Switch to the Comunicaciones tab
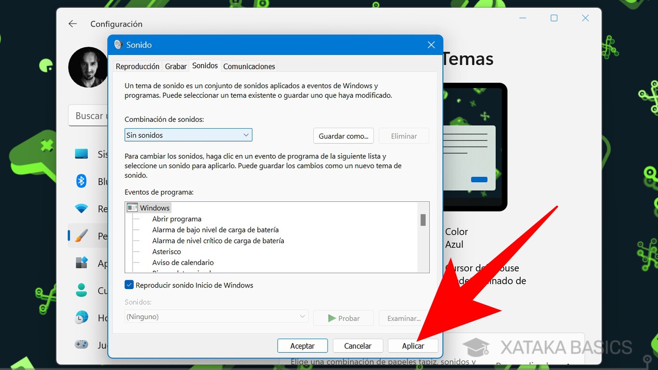Screen dimensions: 658x370 tap(249, 66)
